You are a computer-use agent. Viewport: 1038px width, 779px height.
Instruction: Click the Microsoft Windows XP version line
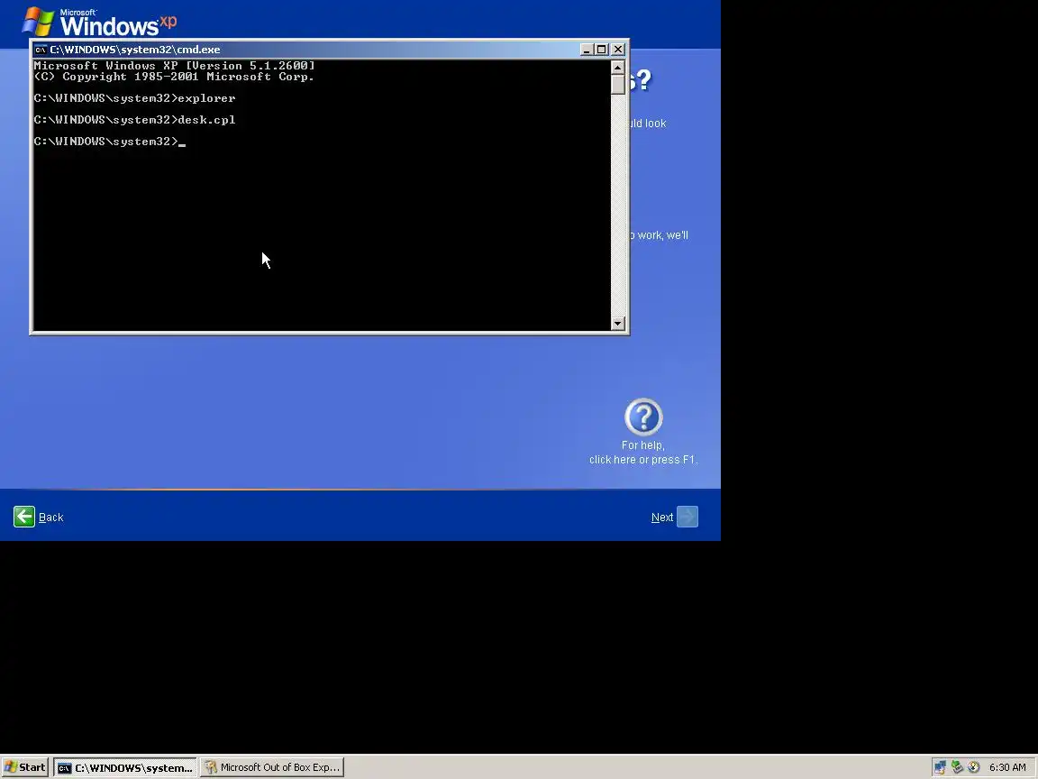coord(174,66)
